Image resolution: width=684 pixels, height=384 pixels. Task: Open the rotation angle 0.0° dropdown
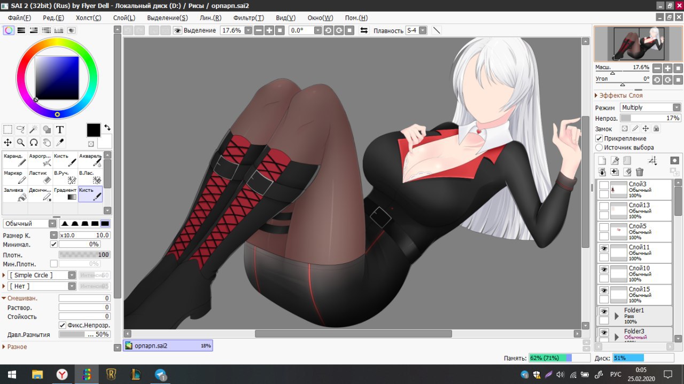(318, 30)
